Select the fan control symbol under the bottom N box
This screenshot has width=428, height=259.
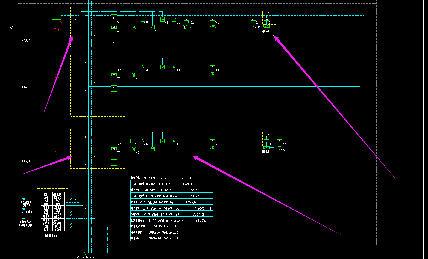point(266,147)
